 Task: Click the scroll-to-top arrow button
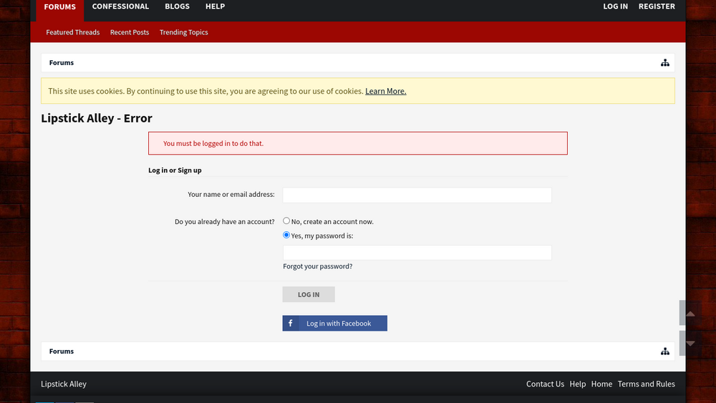click(690, 314)
